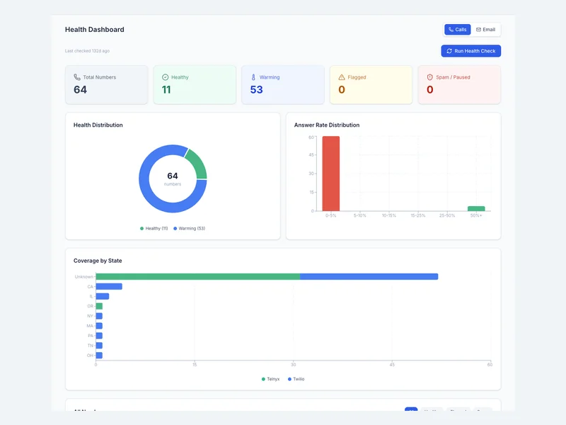
Task: Select the Spam / Paused value 0
Action: coord(430,90)
